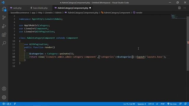Click 'livewire.admin.admin-category-component' string
This screenshot has width=189, height=106.
tap(71, 57)
